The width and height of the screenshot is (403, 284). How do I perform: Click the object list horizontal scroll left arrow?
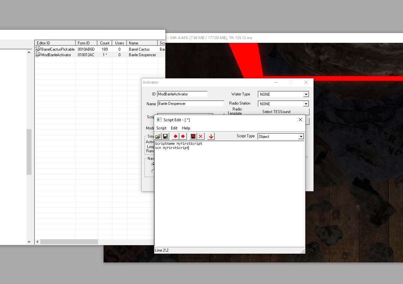click(x=37, y=242)
